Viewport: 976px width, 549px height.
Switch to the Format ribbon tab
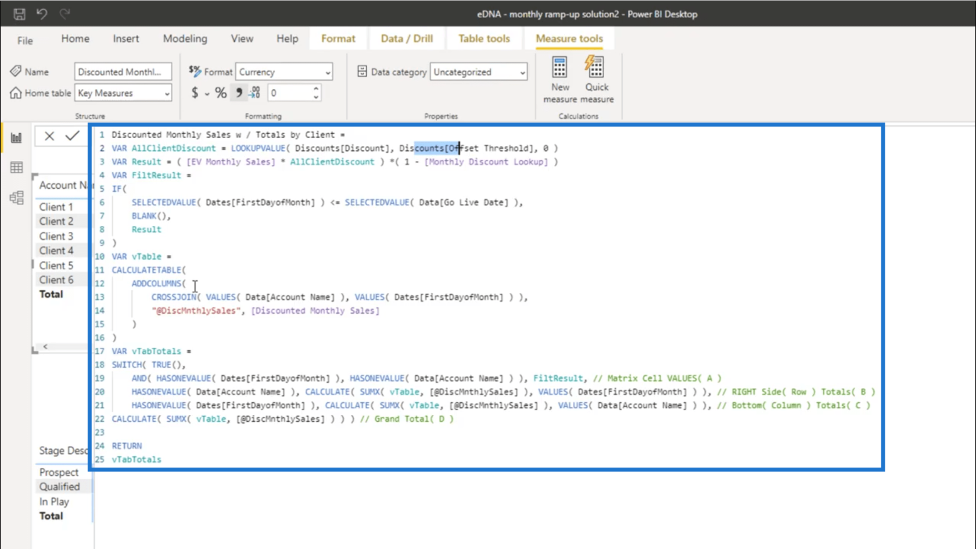tap(338, 38)
